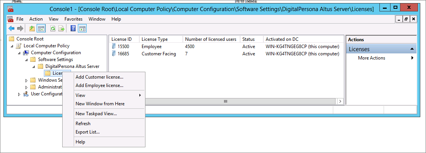Sort by License Type column header
Viewport: 426px width, 153px height.
[x=155, y=39]
